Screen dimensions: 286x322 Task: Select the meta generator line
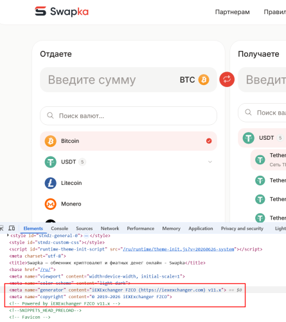coord(118,290)
